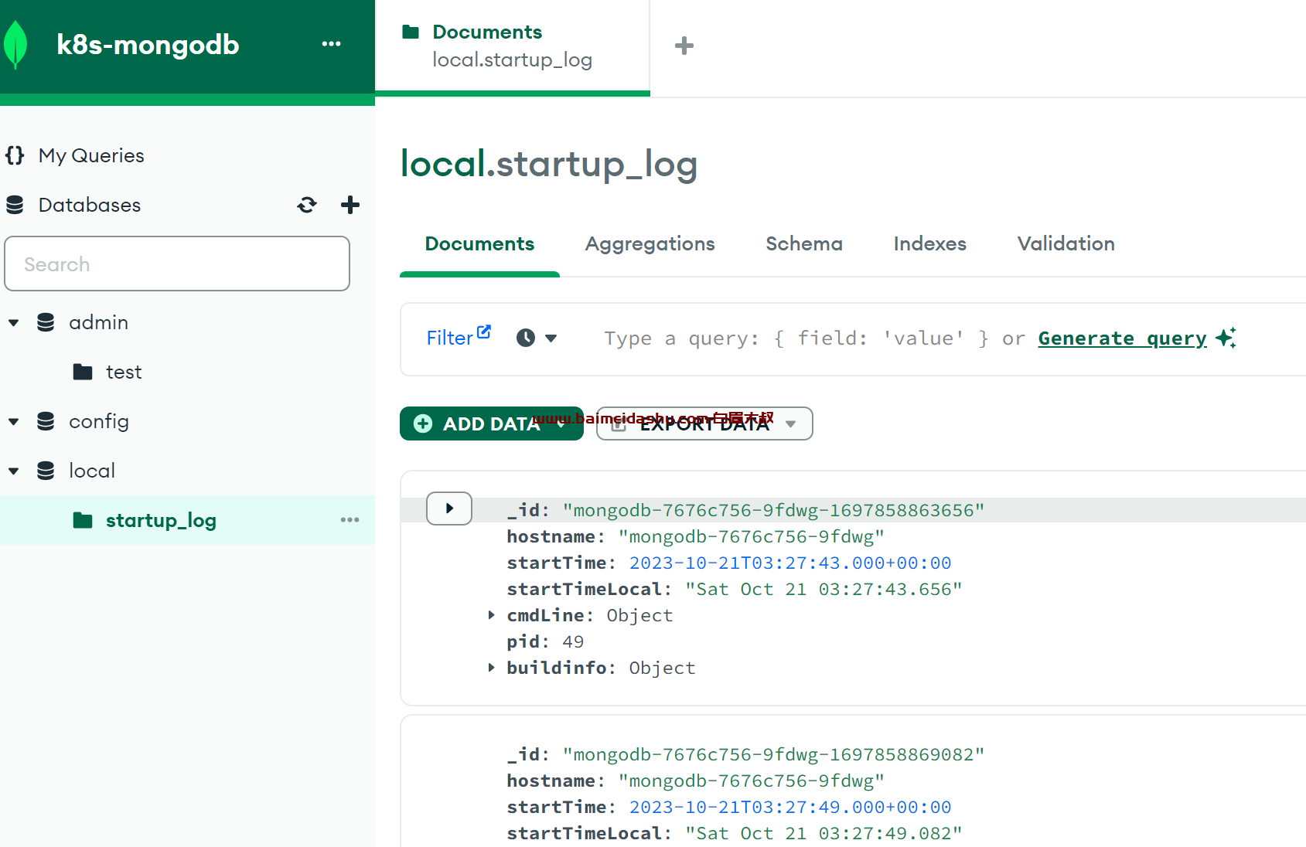
Task: Switch to the Schema tab
Action: point(804,243)
